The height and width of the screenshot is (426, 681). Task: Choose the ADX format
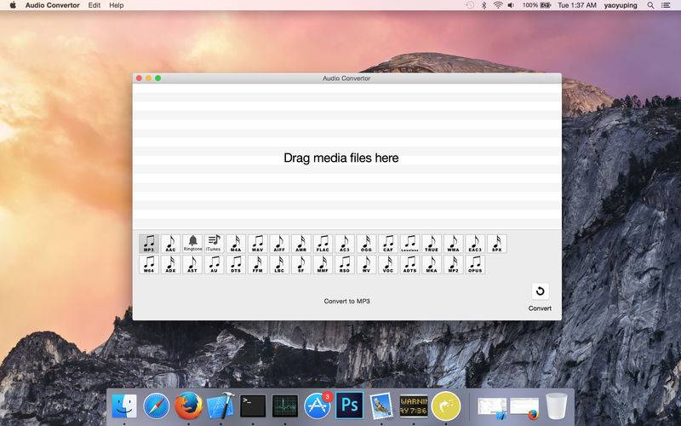pyautogui.click(x=171, y=264)
